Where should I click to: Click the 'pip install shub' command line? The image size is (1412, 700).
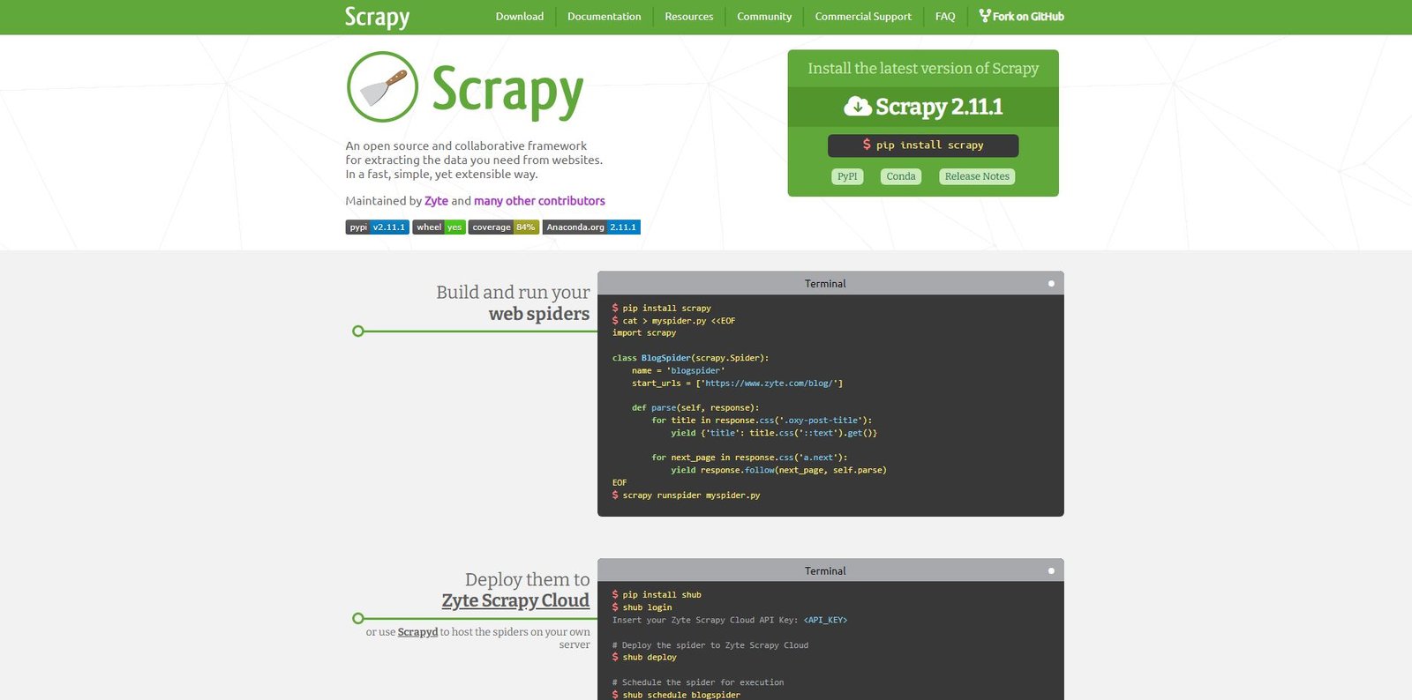(657, 595)
